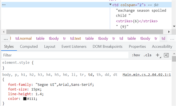Click the styles Filter input field

65,55
